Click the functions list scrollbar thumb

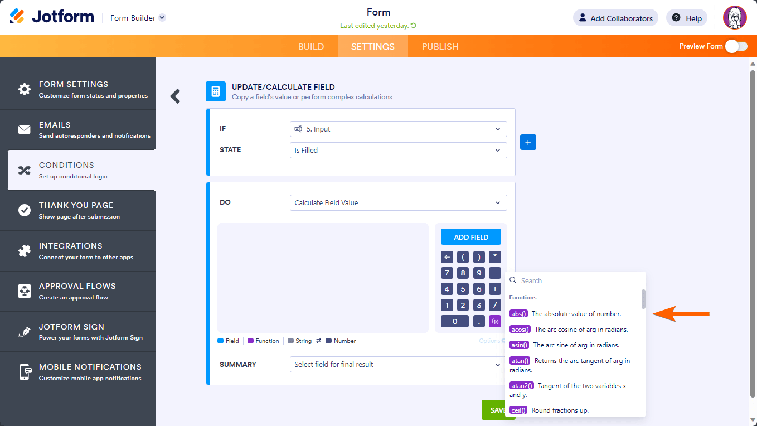pos(643,299)
